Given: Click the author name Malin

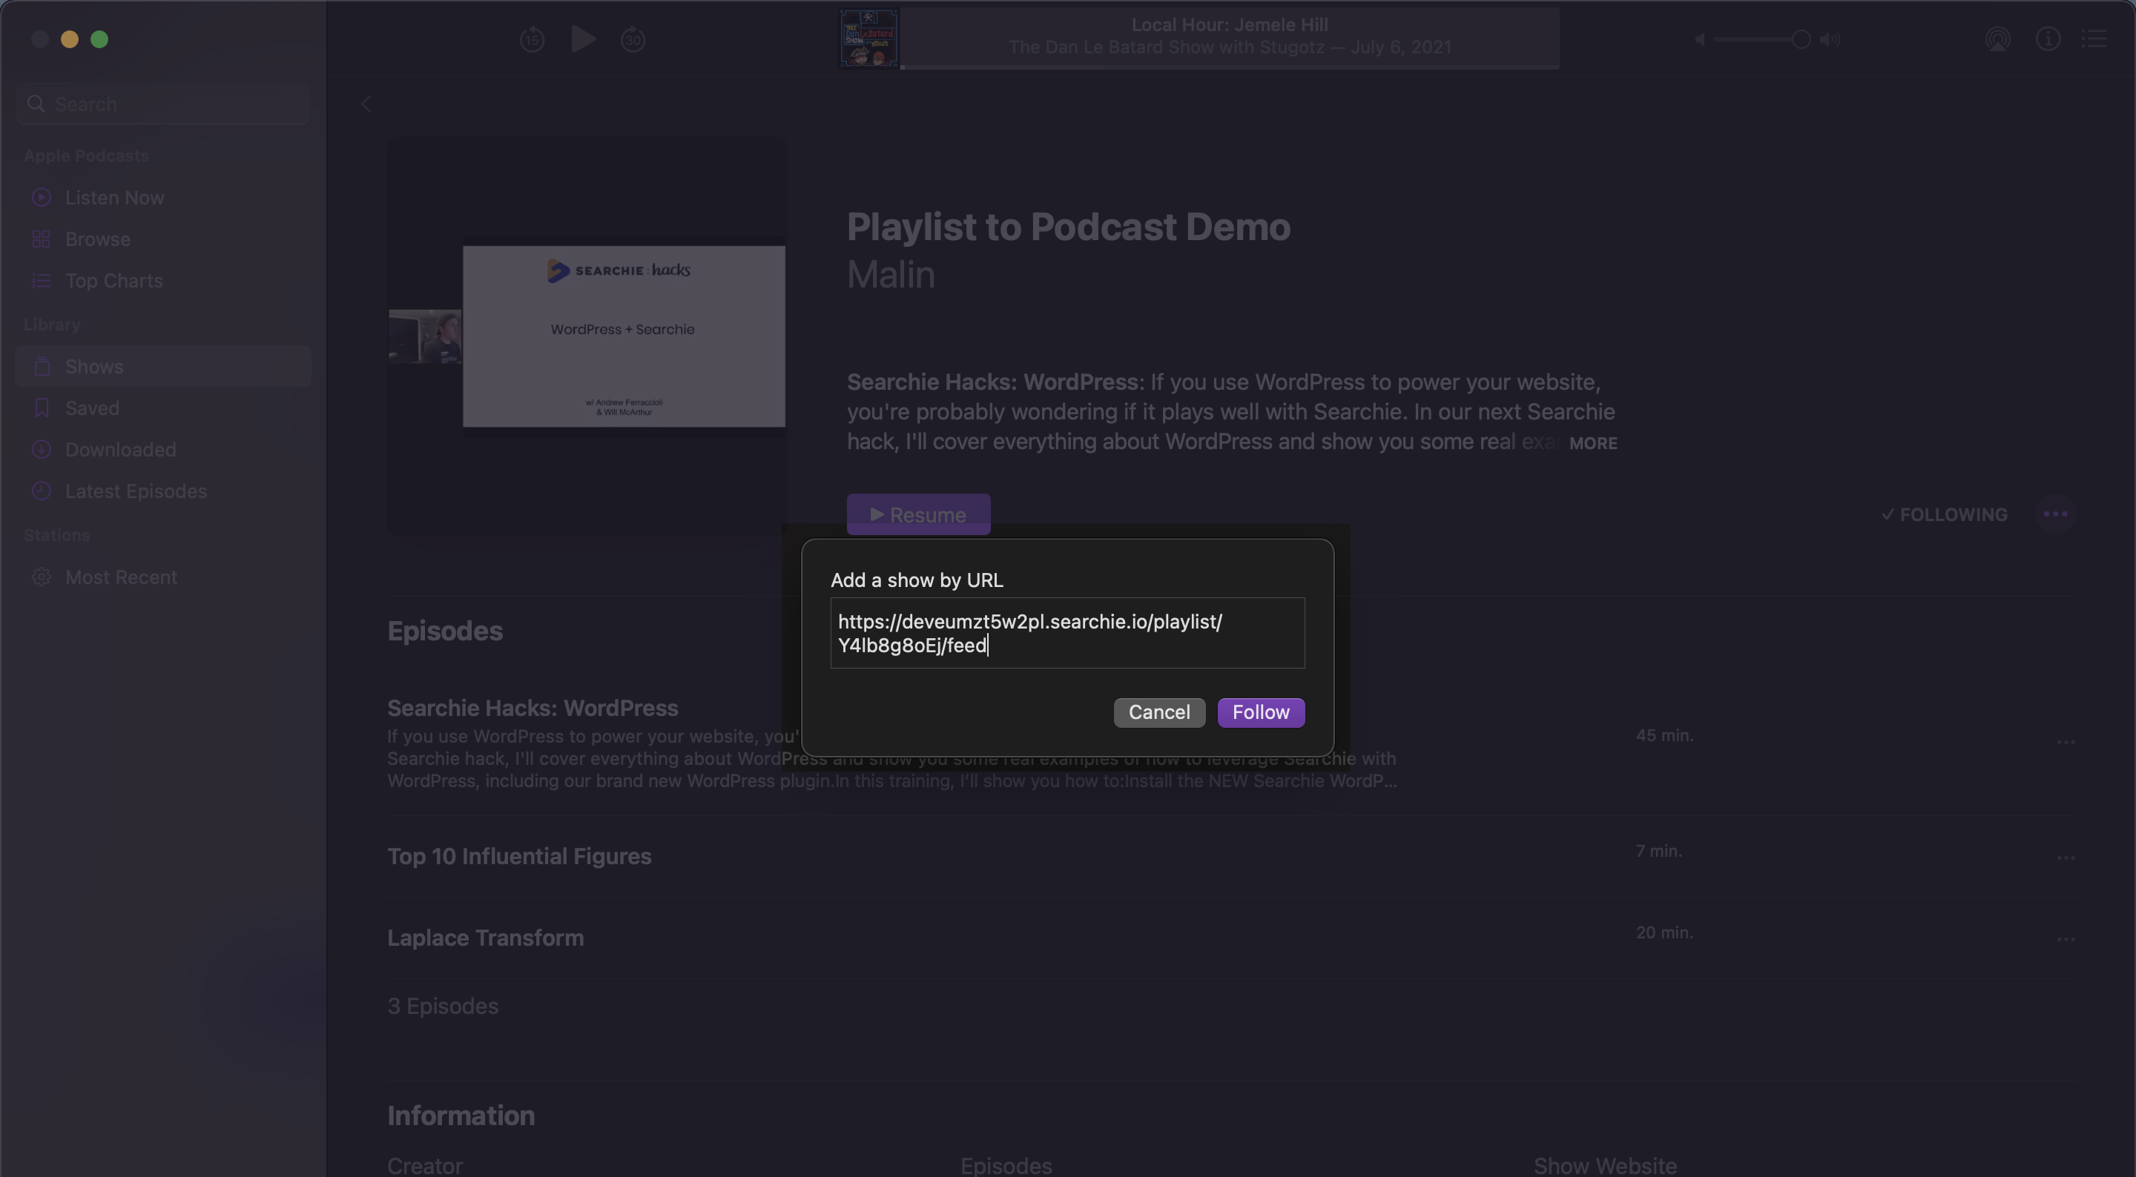Looking at the screenshot, I should [x=891, y=275].
